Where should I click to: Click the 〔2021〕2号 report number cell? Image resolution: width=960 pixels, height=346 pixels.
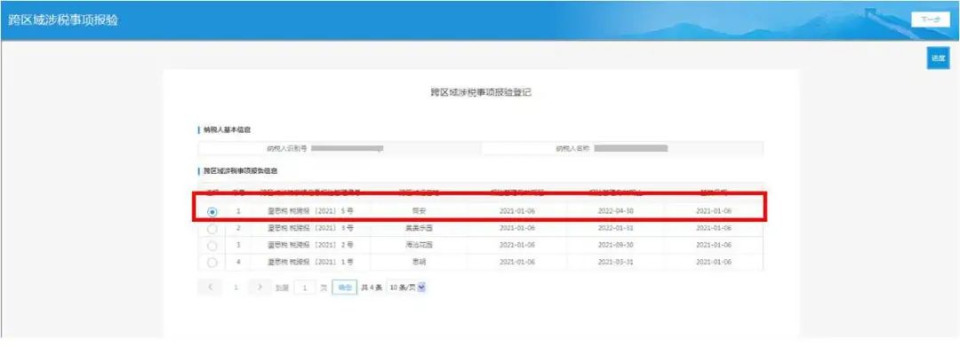[x=310, y=245]
